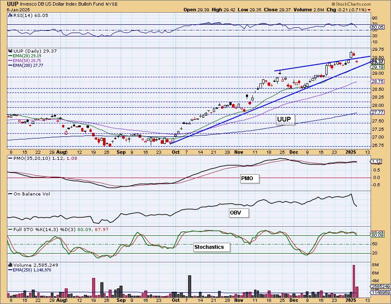Click the 0.0 level on PMO axis

click(x=377, y=178)
